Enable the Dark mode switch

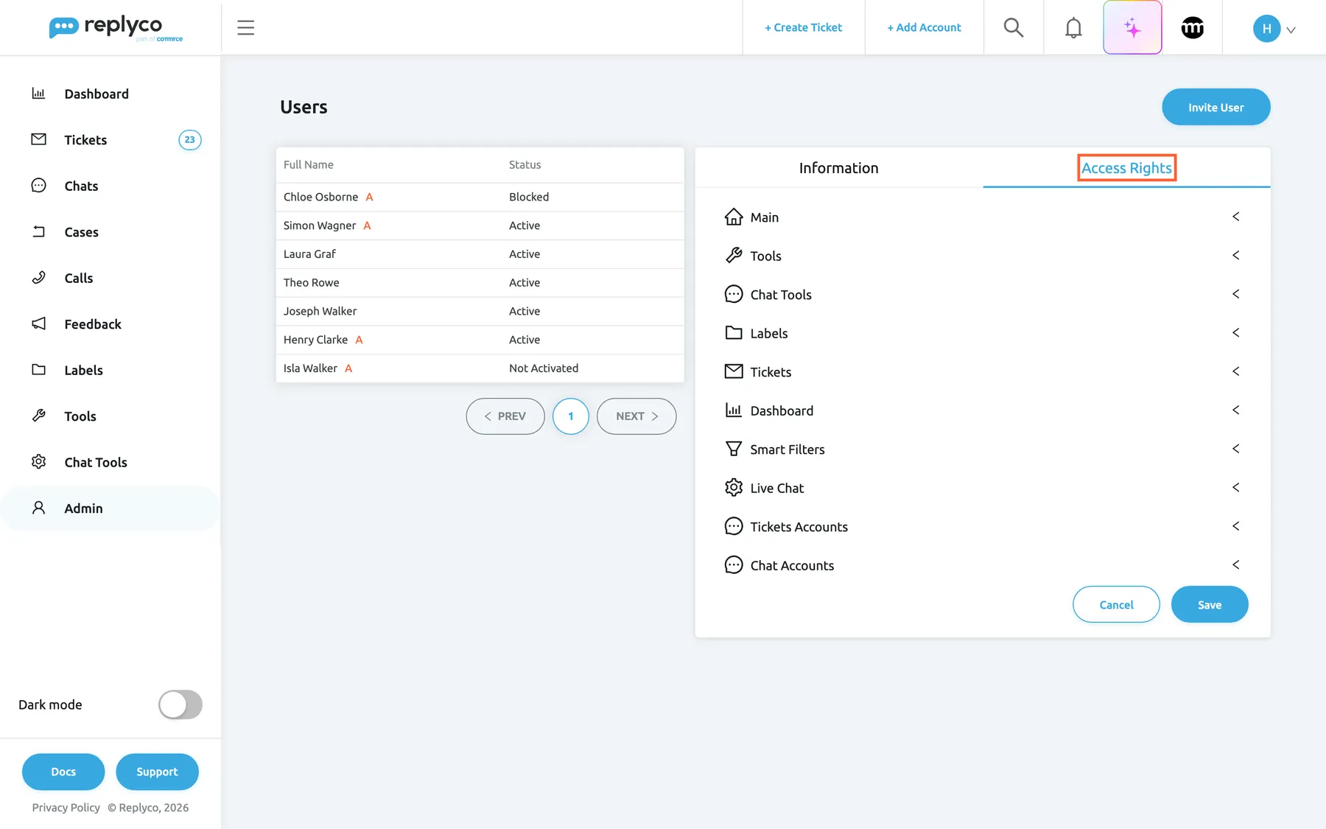(180, 704)
